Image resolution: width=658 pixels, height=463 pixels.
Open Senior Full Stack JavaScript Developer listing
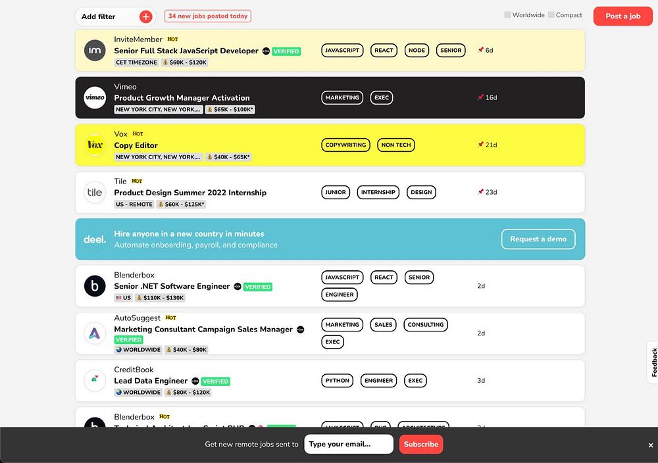186,51
